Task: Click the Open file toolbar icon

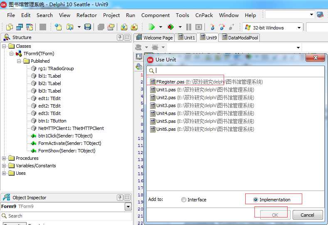Action: click(x=70, y=27)
